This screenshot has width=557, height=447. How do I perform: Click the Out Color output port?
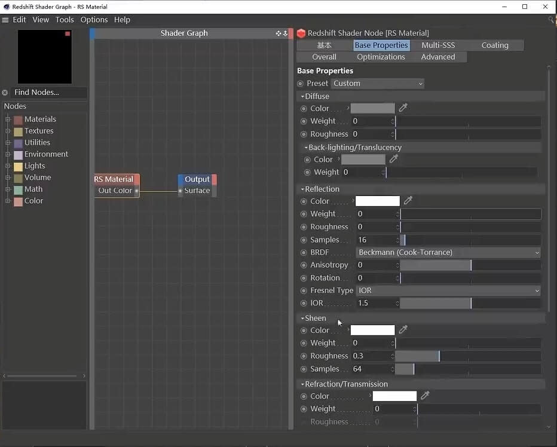136,191
